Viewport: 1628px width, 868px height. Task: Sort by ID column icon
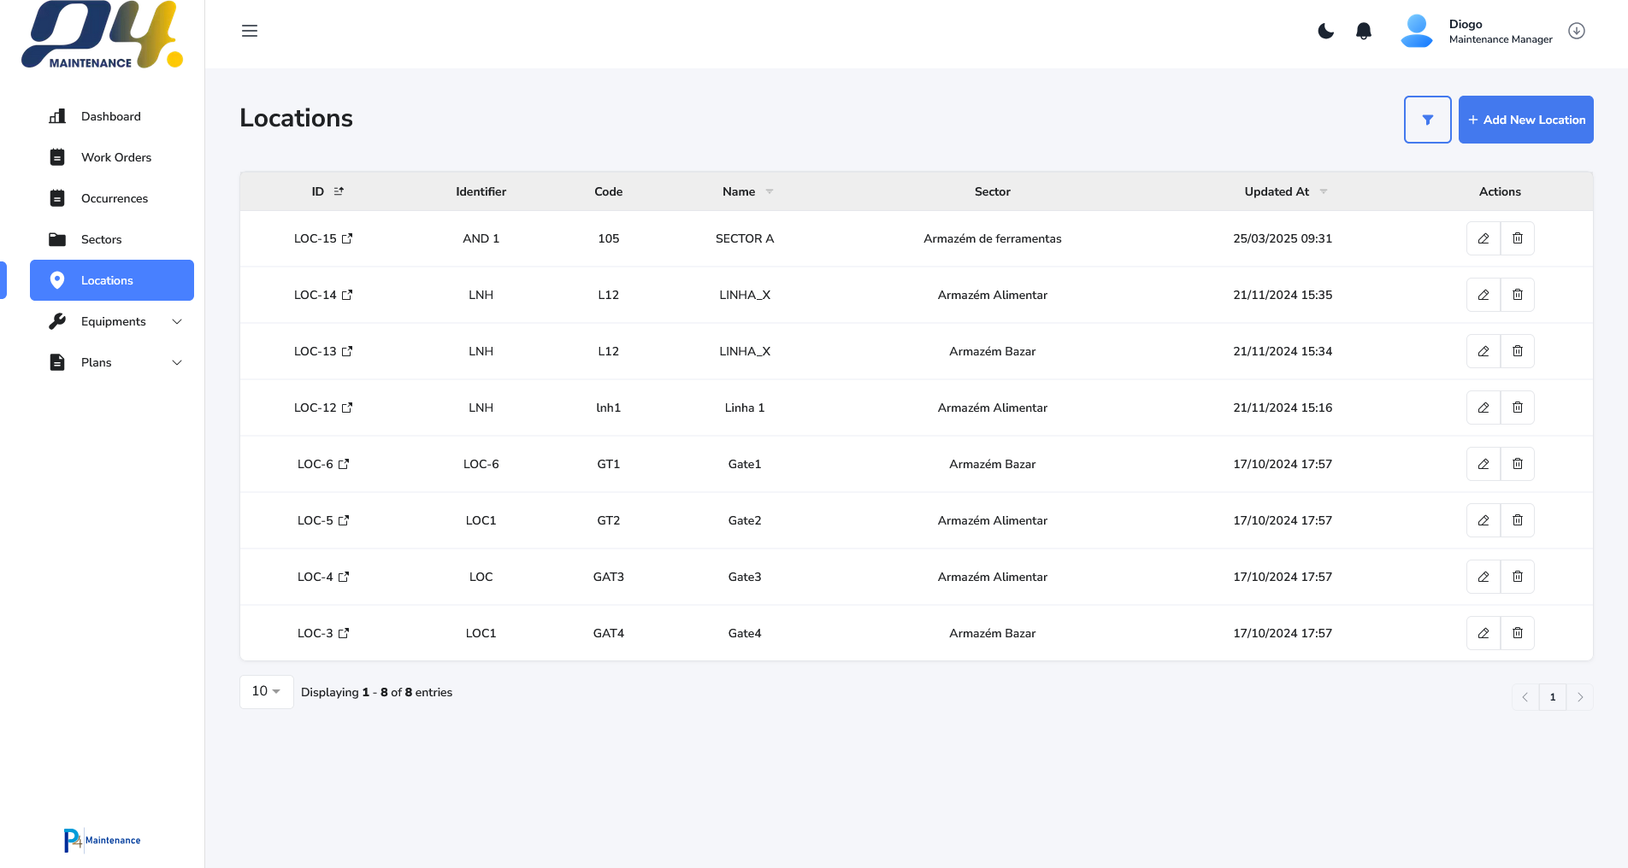coord(339,191)
